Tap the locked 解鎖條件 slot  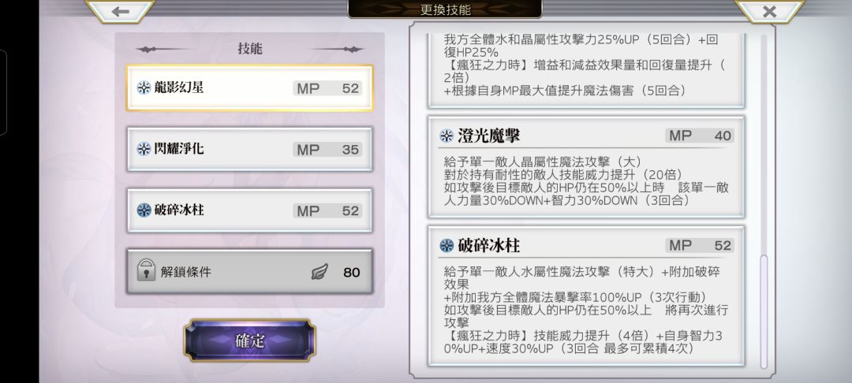250,272
